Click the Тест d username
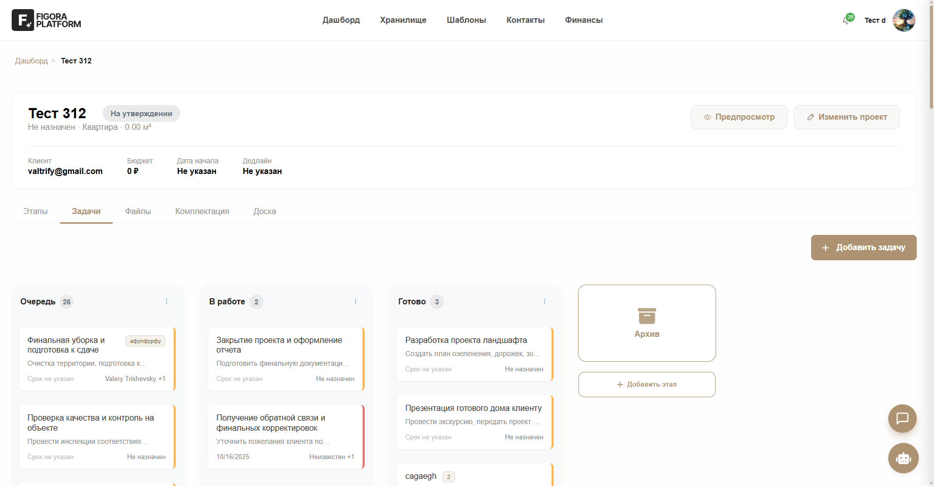This screenshot has height=486, width=934. point(875,20)
